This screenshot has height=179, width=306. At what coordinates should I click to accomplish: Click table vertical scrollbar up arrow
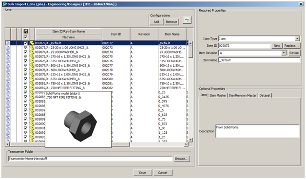pos(191,43)
